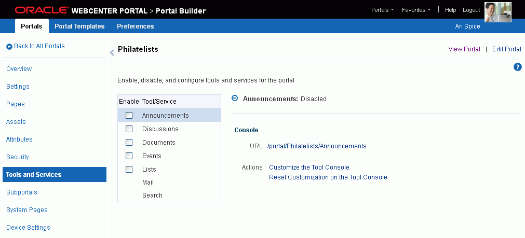525x238 pixels.
Task: Open the Portals dropdown menu
Action: pyautogui.click(x=382, y=10)
